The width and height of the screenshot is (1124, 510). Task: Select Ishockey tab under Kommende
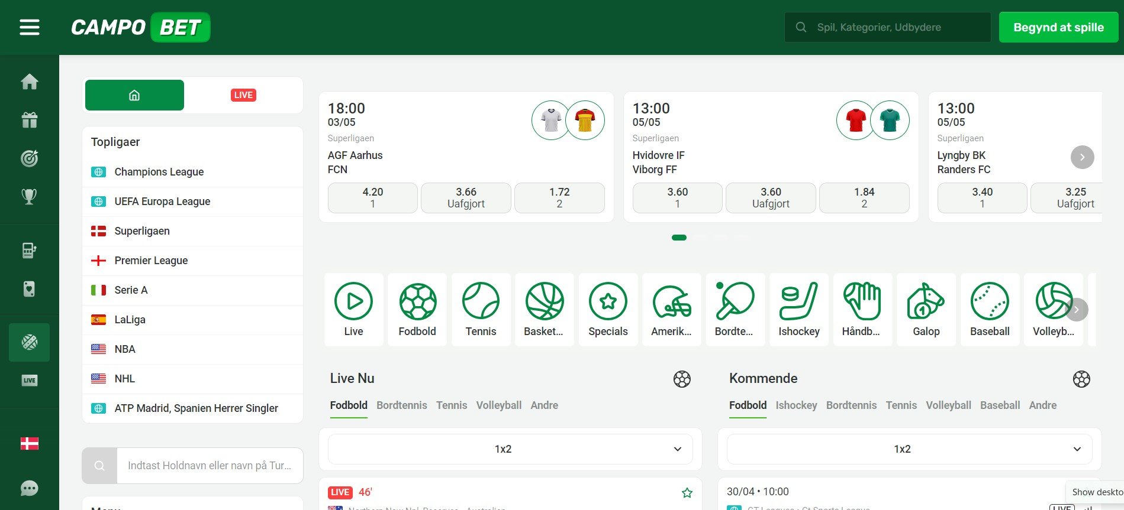coord(796,405)
